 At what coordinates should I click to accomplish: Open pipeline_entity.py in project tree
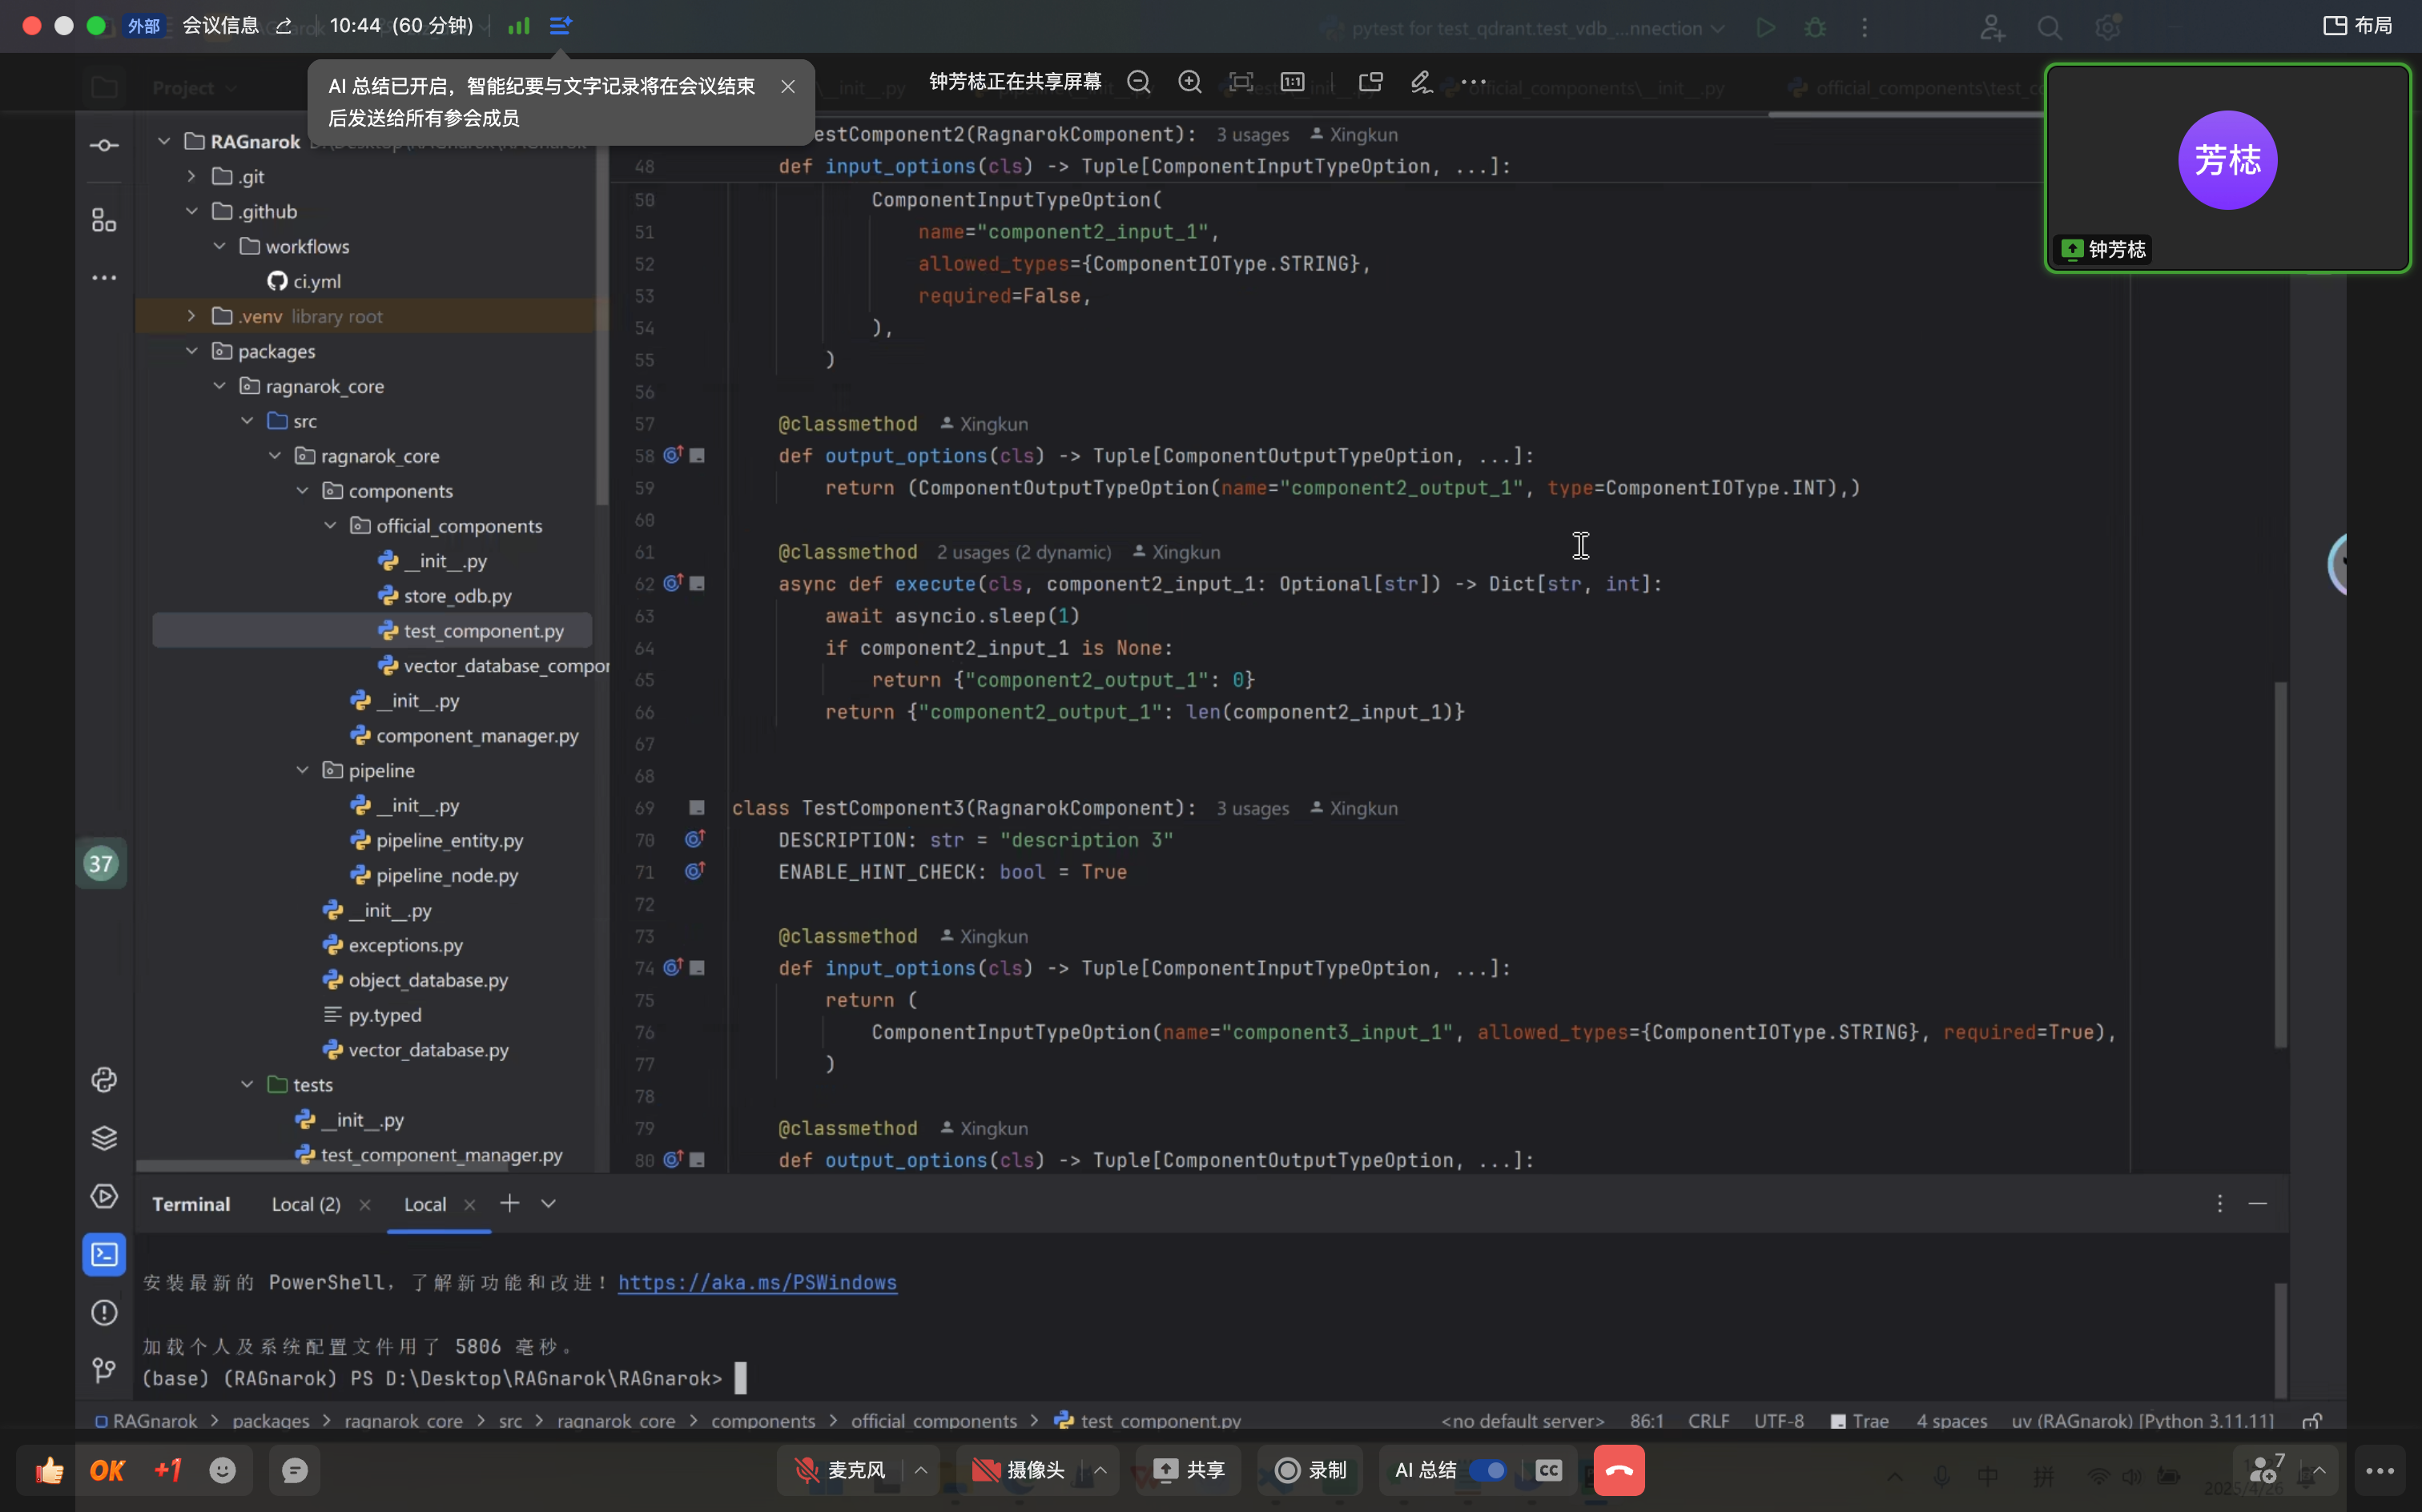pyautogui.click(x=449, y=840)
